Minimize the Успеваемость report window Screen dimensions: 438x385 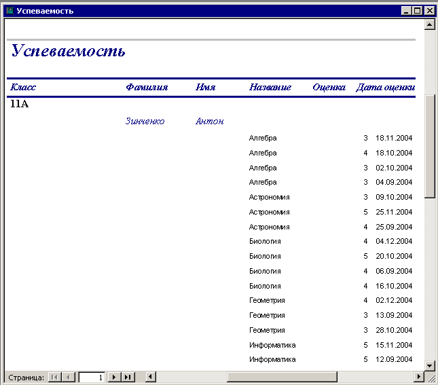[407, 11]
